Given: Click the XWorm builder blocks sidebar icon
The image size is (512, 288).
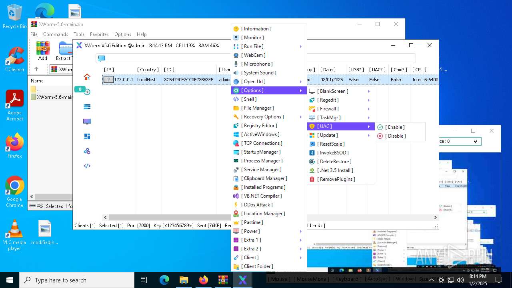Looking at the screenshot, I should tap(87, 136).
